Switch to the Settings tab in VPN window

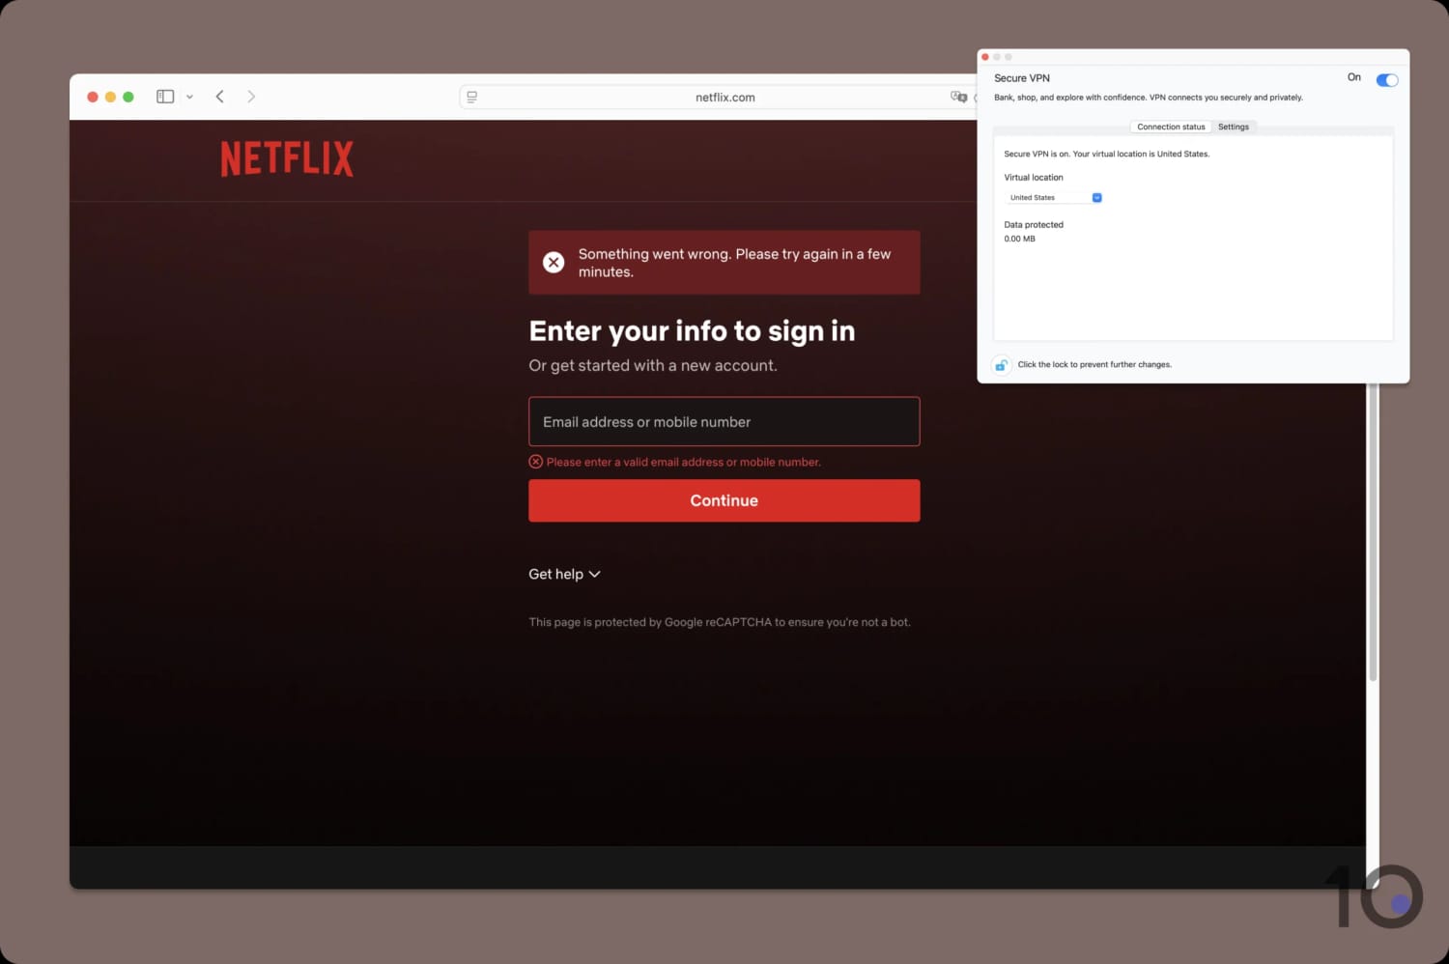click(1234, 127)
